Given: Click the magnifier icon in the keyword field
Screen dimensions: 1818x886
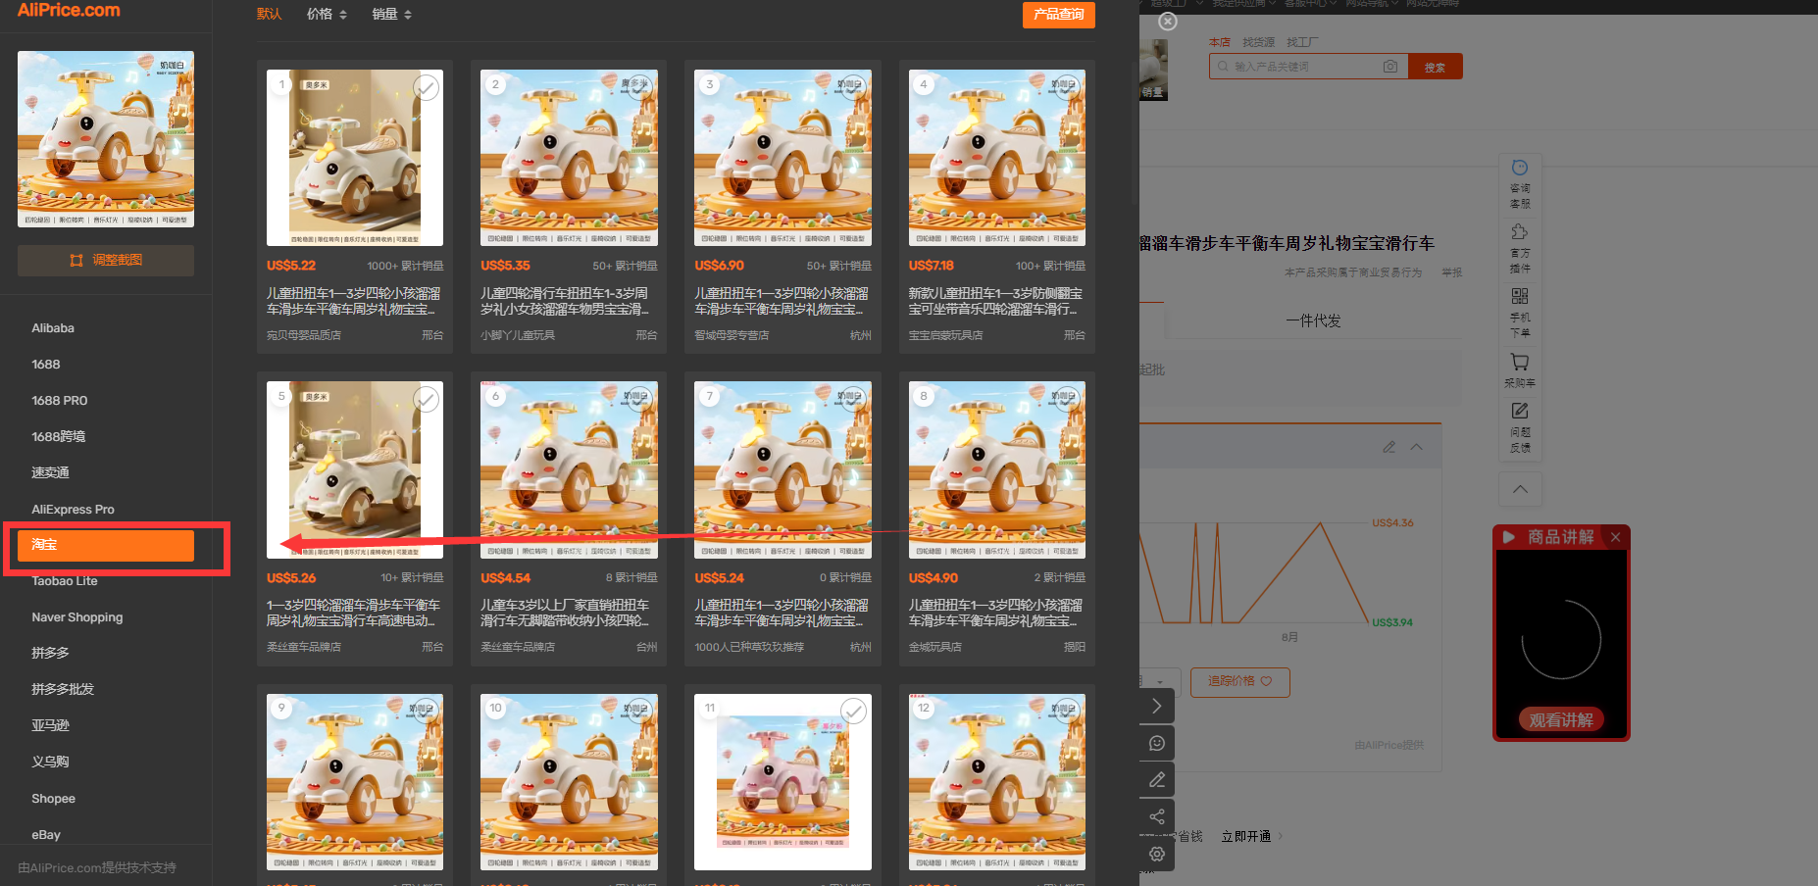Looking at the screenshot, I should (x=1223, y=67).
